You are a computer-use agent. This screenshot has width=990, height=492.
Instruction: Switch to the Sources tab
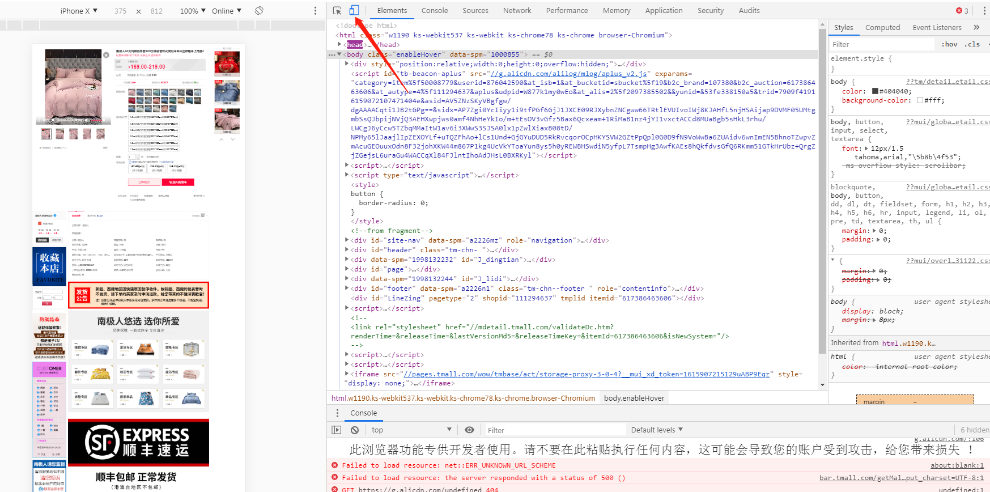[475, 10]
